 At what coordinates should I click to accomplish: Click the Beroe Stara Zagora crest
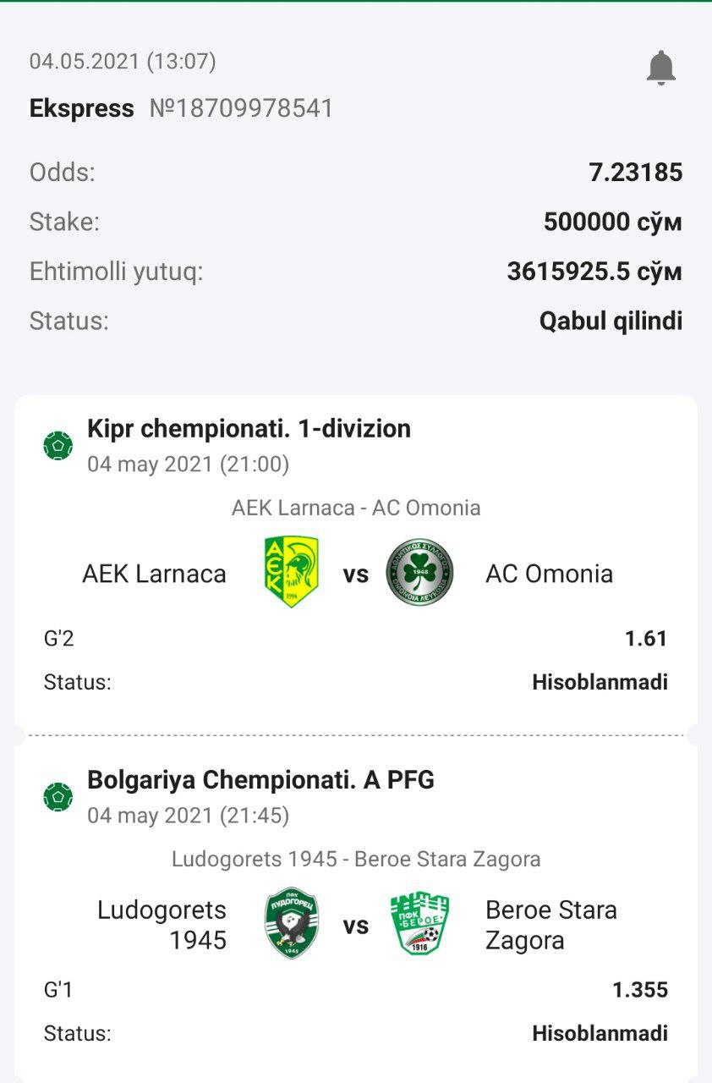[419, 924]
